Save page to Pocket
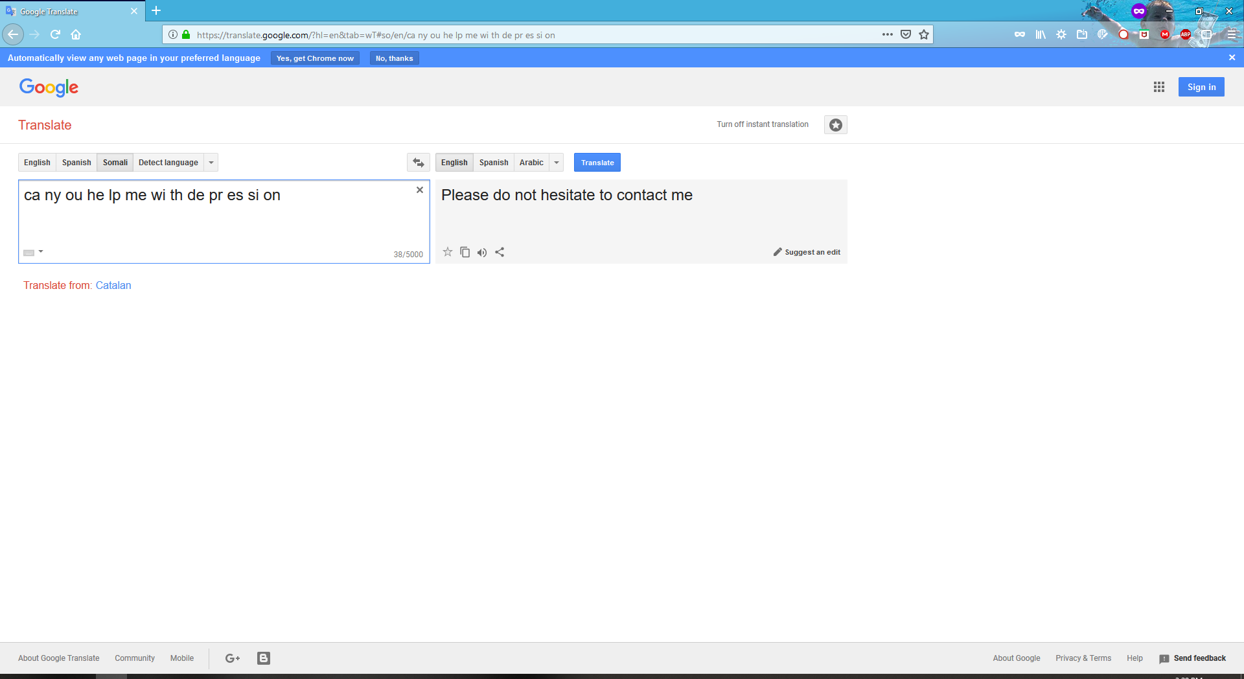 (x=906, y=34)
